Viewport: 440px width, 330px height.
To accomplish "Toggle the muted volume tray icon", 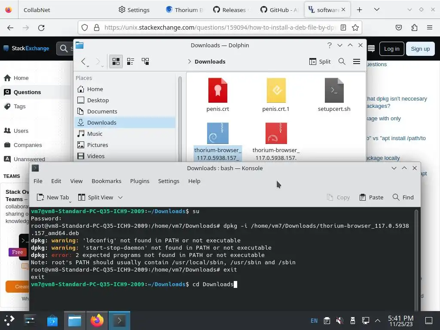I will [x=340, y=321].
